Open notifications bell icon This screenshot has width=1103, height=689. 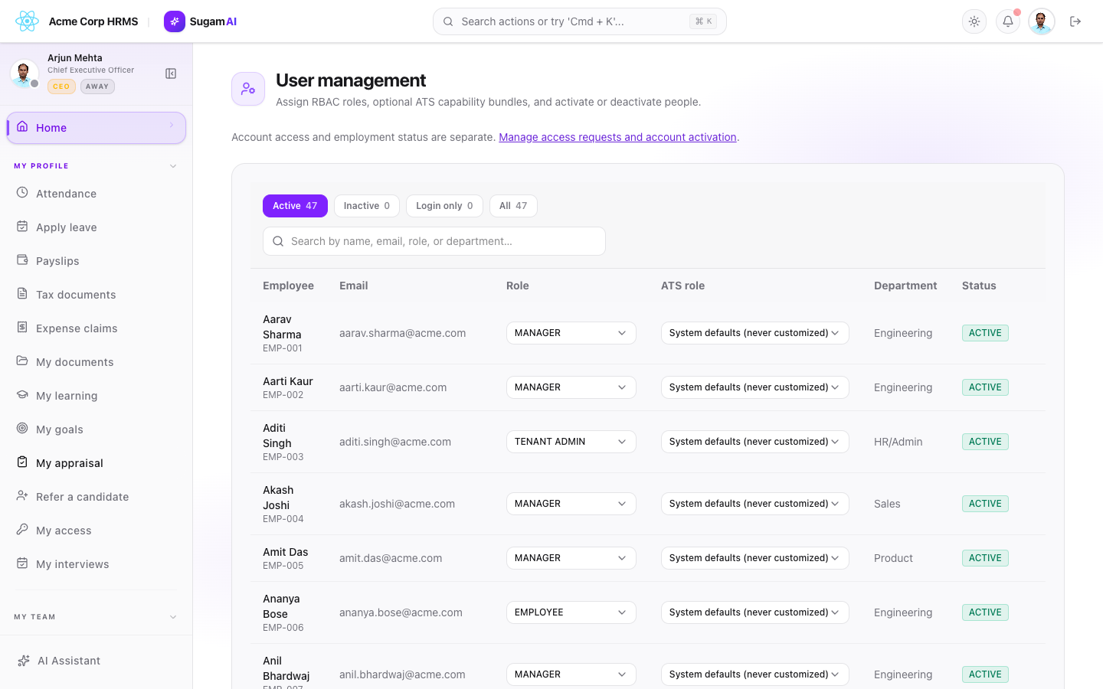1008,21
